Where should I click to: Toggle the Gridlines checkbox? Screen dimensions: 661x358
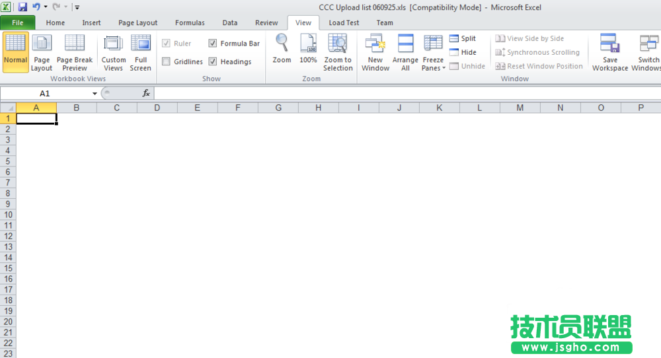pyautogui.click(x=167, y=62)
